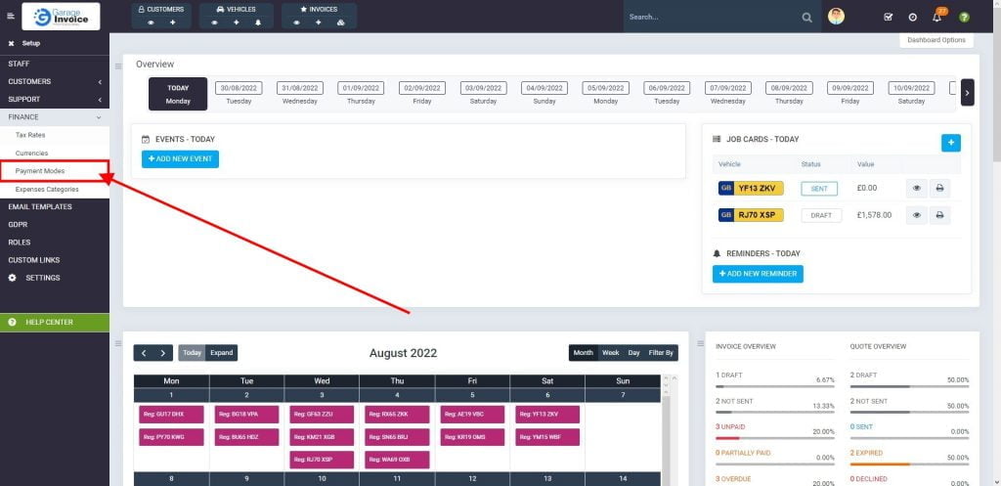Click the timer clock icon in header
Viewport: 1001px width, 486px height.
point(912,18)
